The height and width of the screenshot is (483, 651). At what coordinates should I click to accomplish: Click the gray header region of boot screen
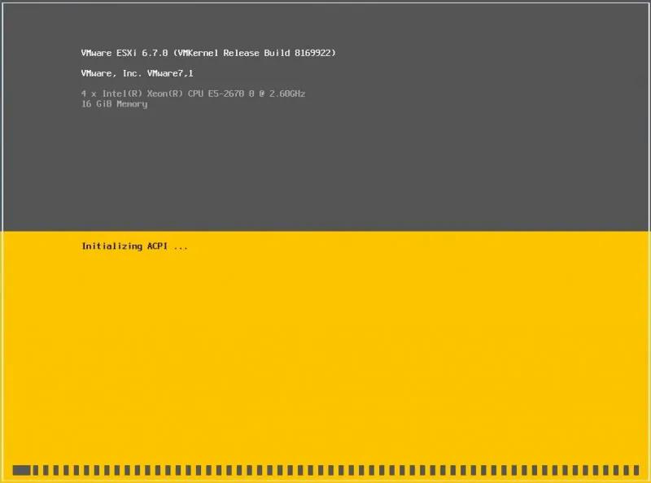(x=325, y=163)
